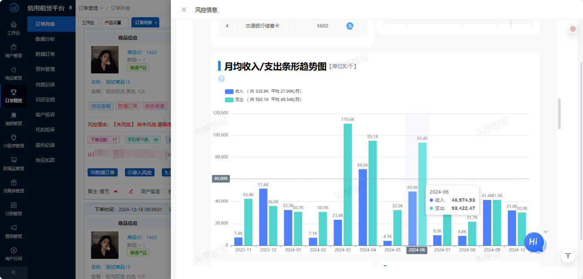The image size is (583, 279).
Task: Click the 修改套餐 button
Action: (101, 106)
